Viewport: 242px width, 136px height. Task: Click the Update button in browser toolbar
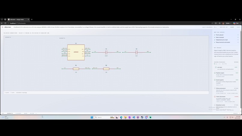point(228,23)
